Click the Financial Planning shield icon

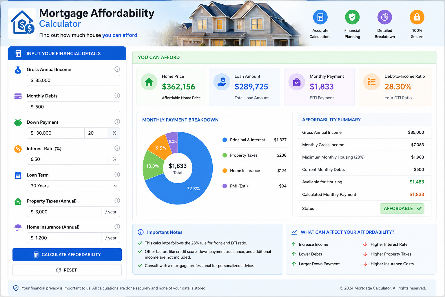tap(352, 17)
